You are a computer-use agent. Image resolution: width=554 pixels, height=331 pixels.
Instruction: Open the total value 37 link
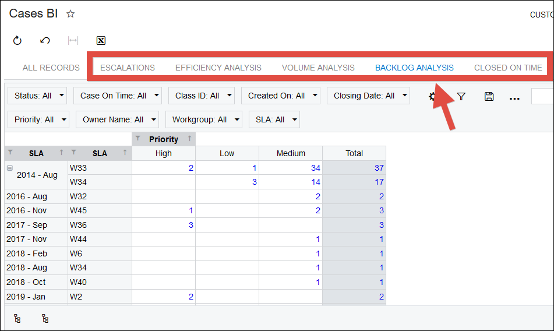pos(379,168)
